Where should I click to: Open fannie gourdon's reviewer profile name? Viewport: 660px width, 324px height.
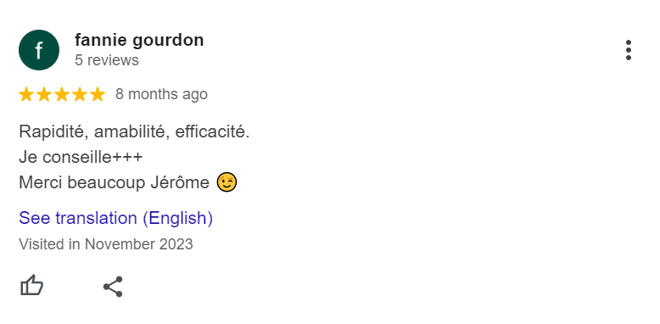pyautogui.click(x=139, y=41)
